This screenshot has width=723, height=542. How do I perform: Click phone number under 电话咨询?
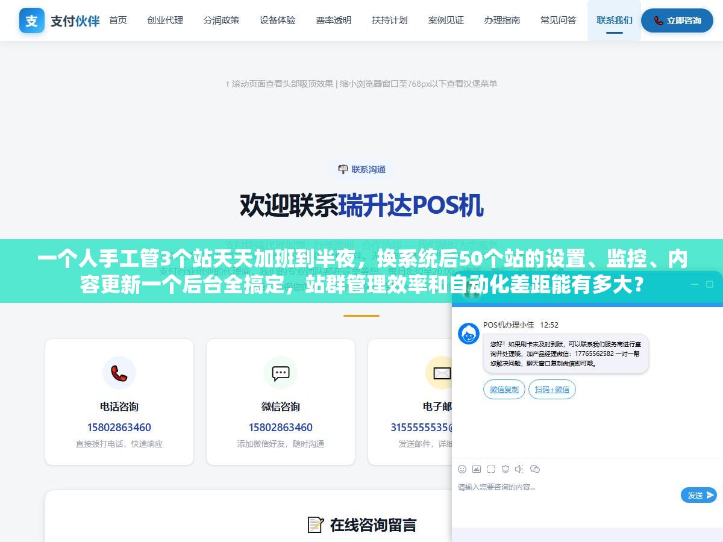[119, 428]
